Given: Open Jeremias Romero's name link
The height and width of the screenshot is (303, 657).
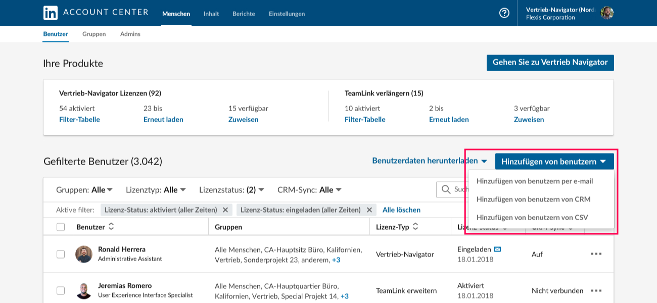Looking at the screenshot, I should (125, 285).
